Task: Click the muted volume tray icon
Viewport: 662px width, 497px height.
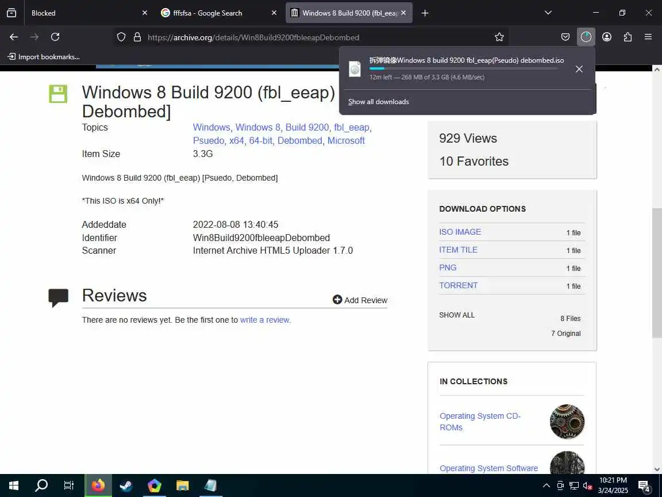Action: pyautogui.click(x=588, y=485)
